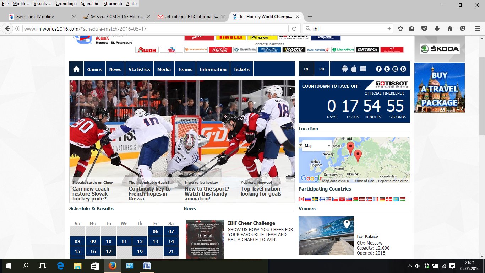The height and width of the screenshot is (273, 485).
Task: Select the Canada flag
Action: (301, 199)
